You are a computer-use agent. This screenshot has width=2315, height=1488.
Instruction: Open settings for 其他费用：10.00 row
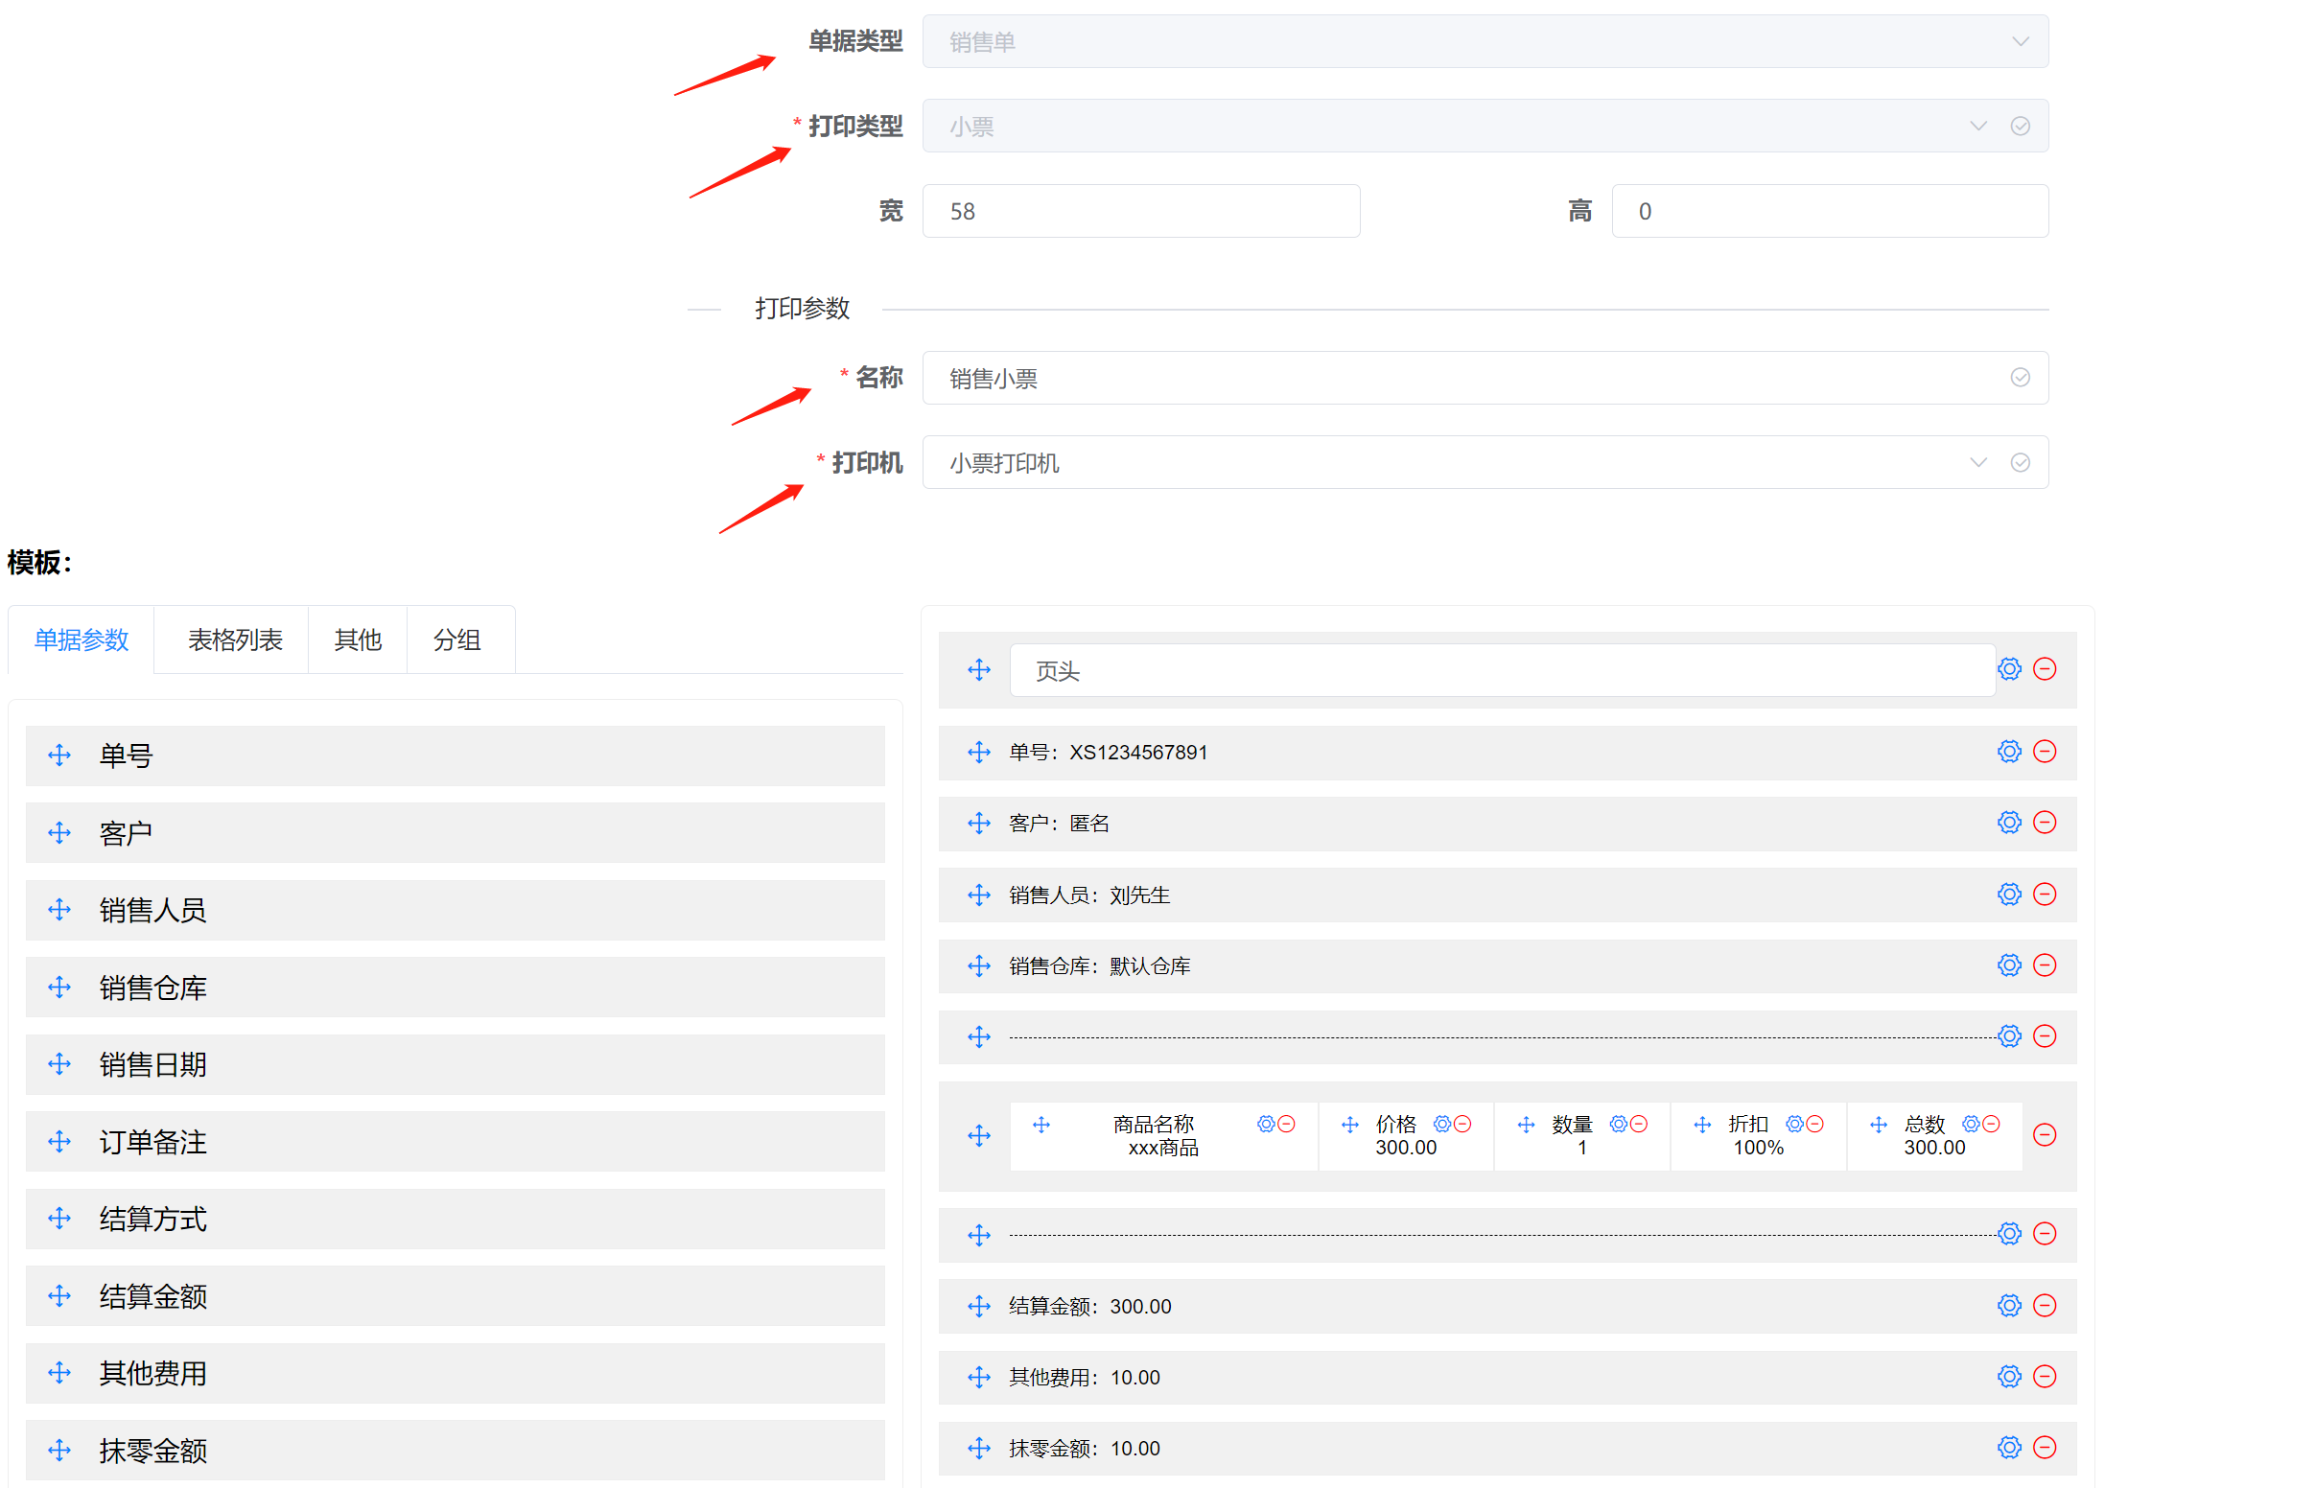pyautogui.click(x=2009, y=1376)
